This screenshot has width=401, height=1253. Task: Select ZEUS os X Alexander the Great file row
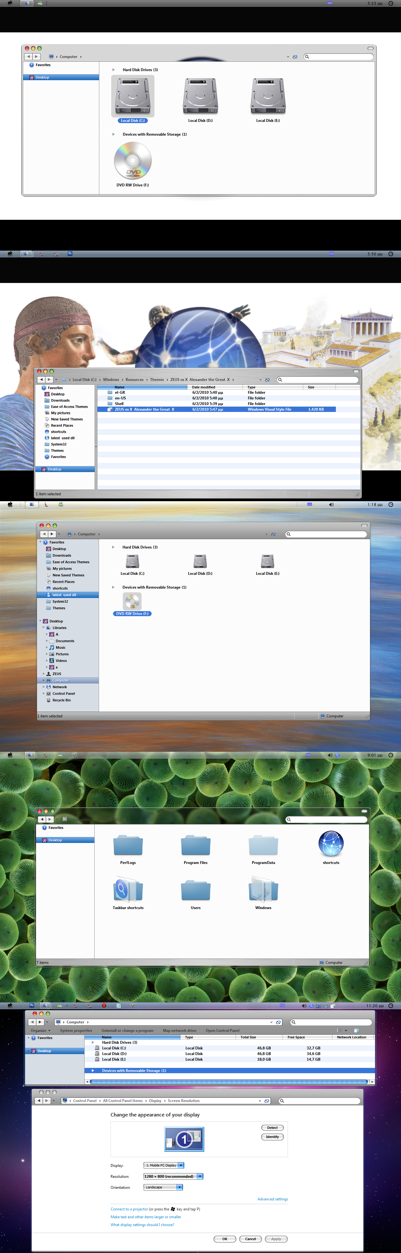click(216, 409)
